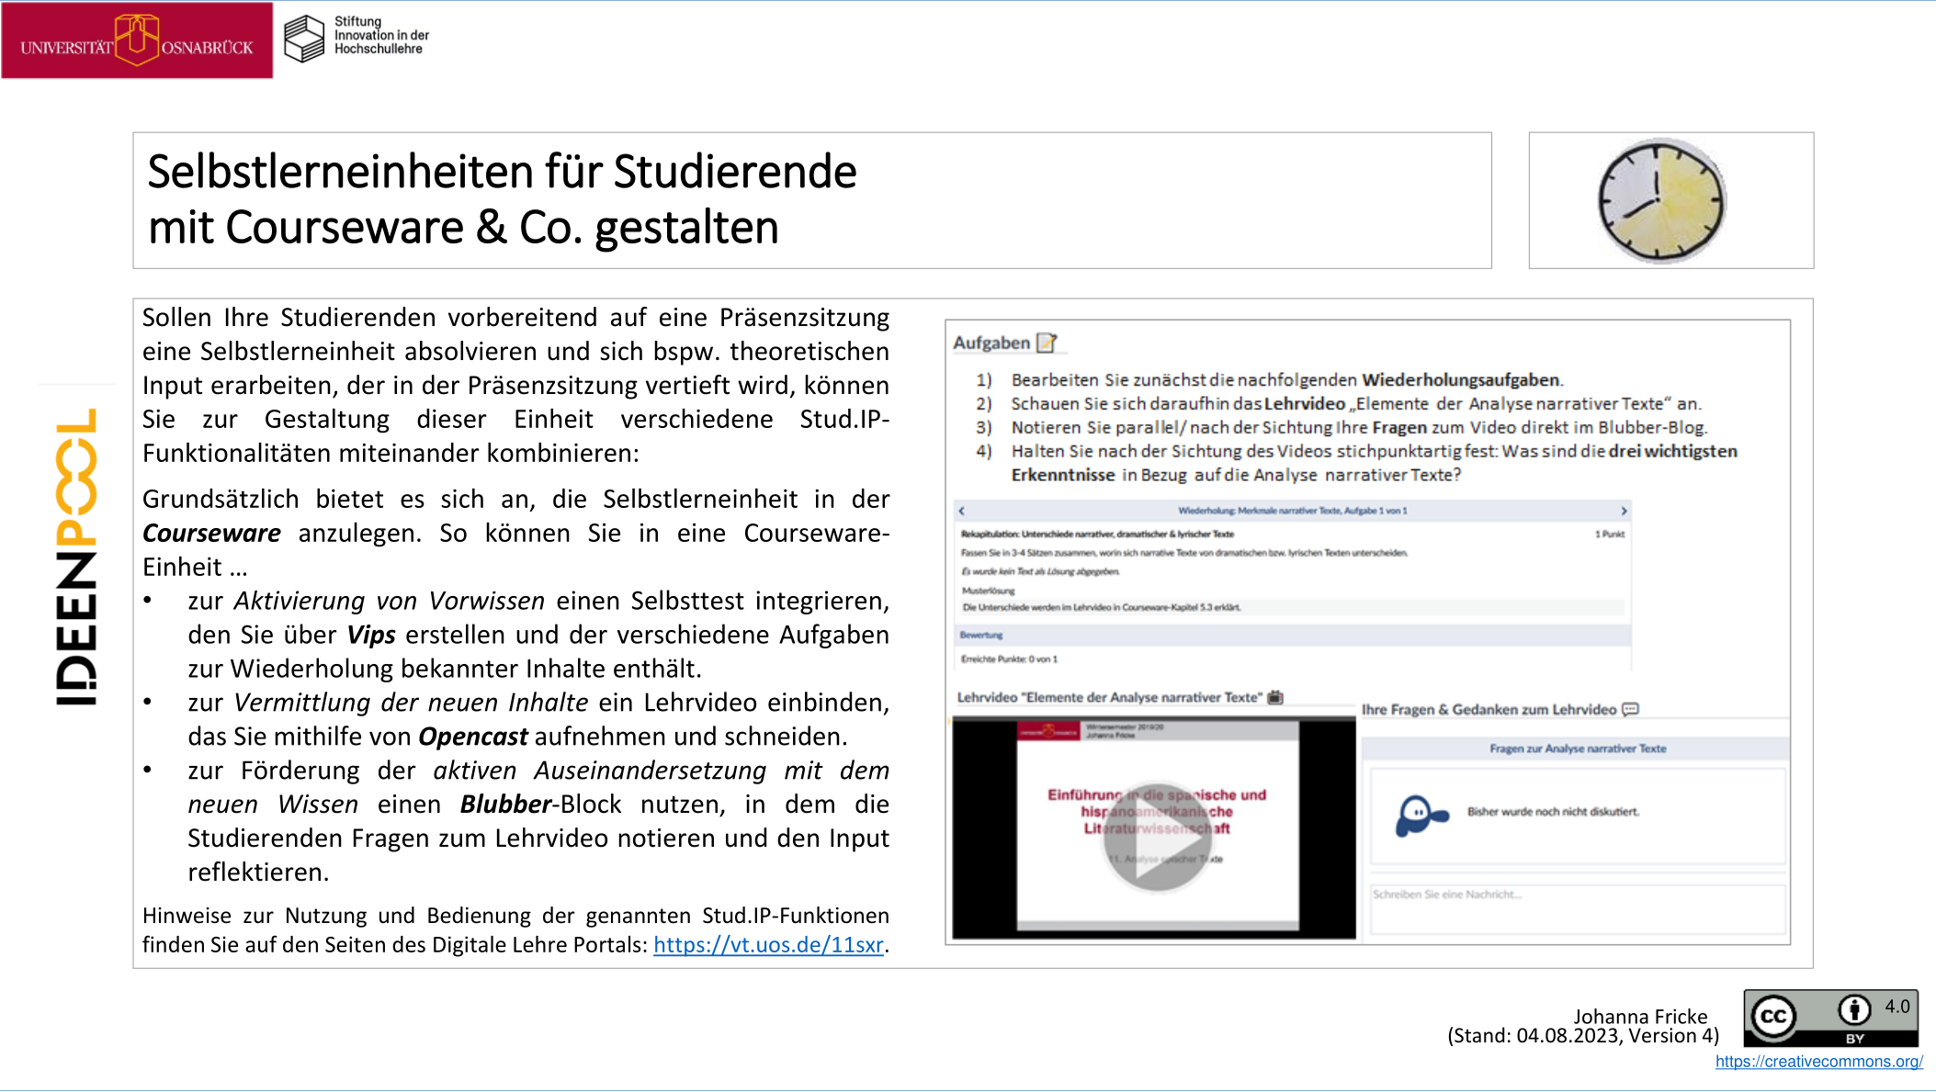The height and width of the screenshot is (1092, 1936).
Task: Click the IDEENPOOL vertical logo
Action: pyautogui.click(x=76, y=557)
